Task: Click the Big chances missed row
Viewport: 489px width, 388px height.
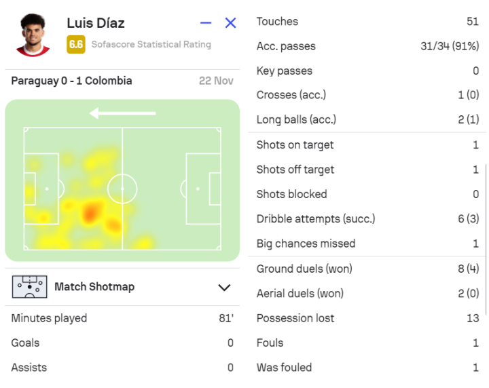Action: pyautogui.click(x=367, y=244)
